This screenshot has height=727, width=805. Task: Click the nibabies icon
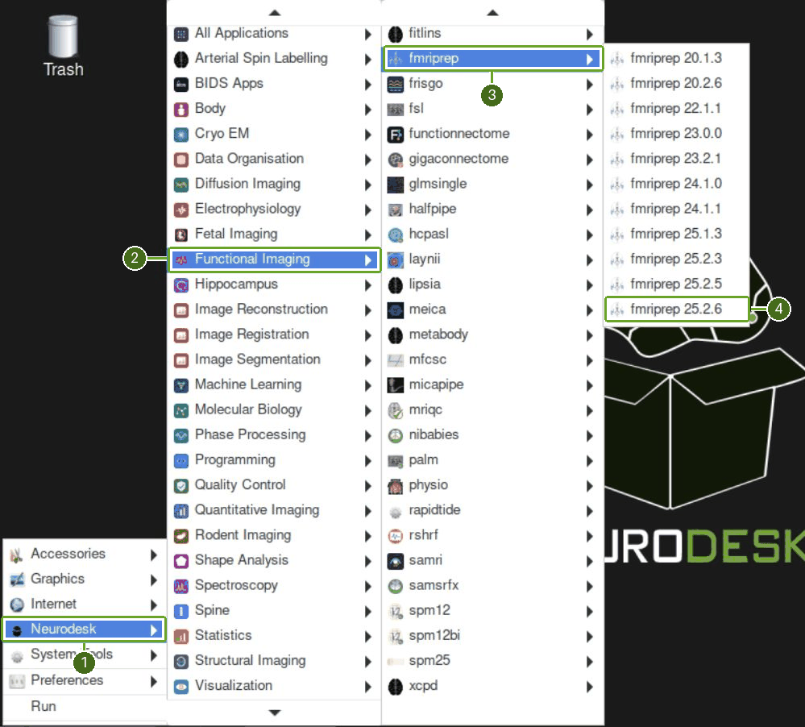tap(396, 436)
